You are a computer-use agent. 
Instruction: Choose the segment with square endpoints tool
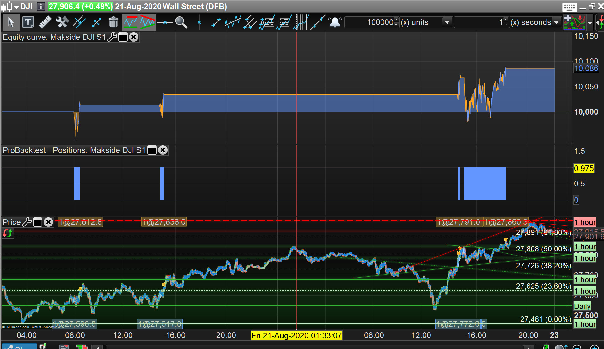(x=96, y=22)
